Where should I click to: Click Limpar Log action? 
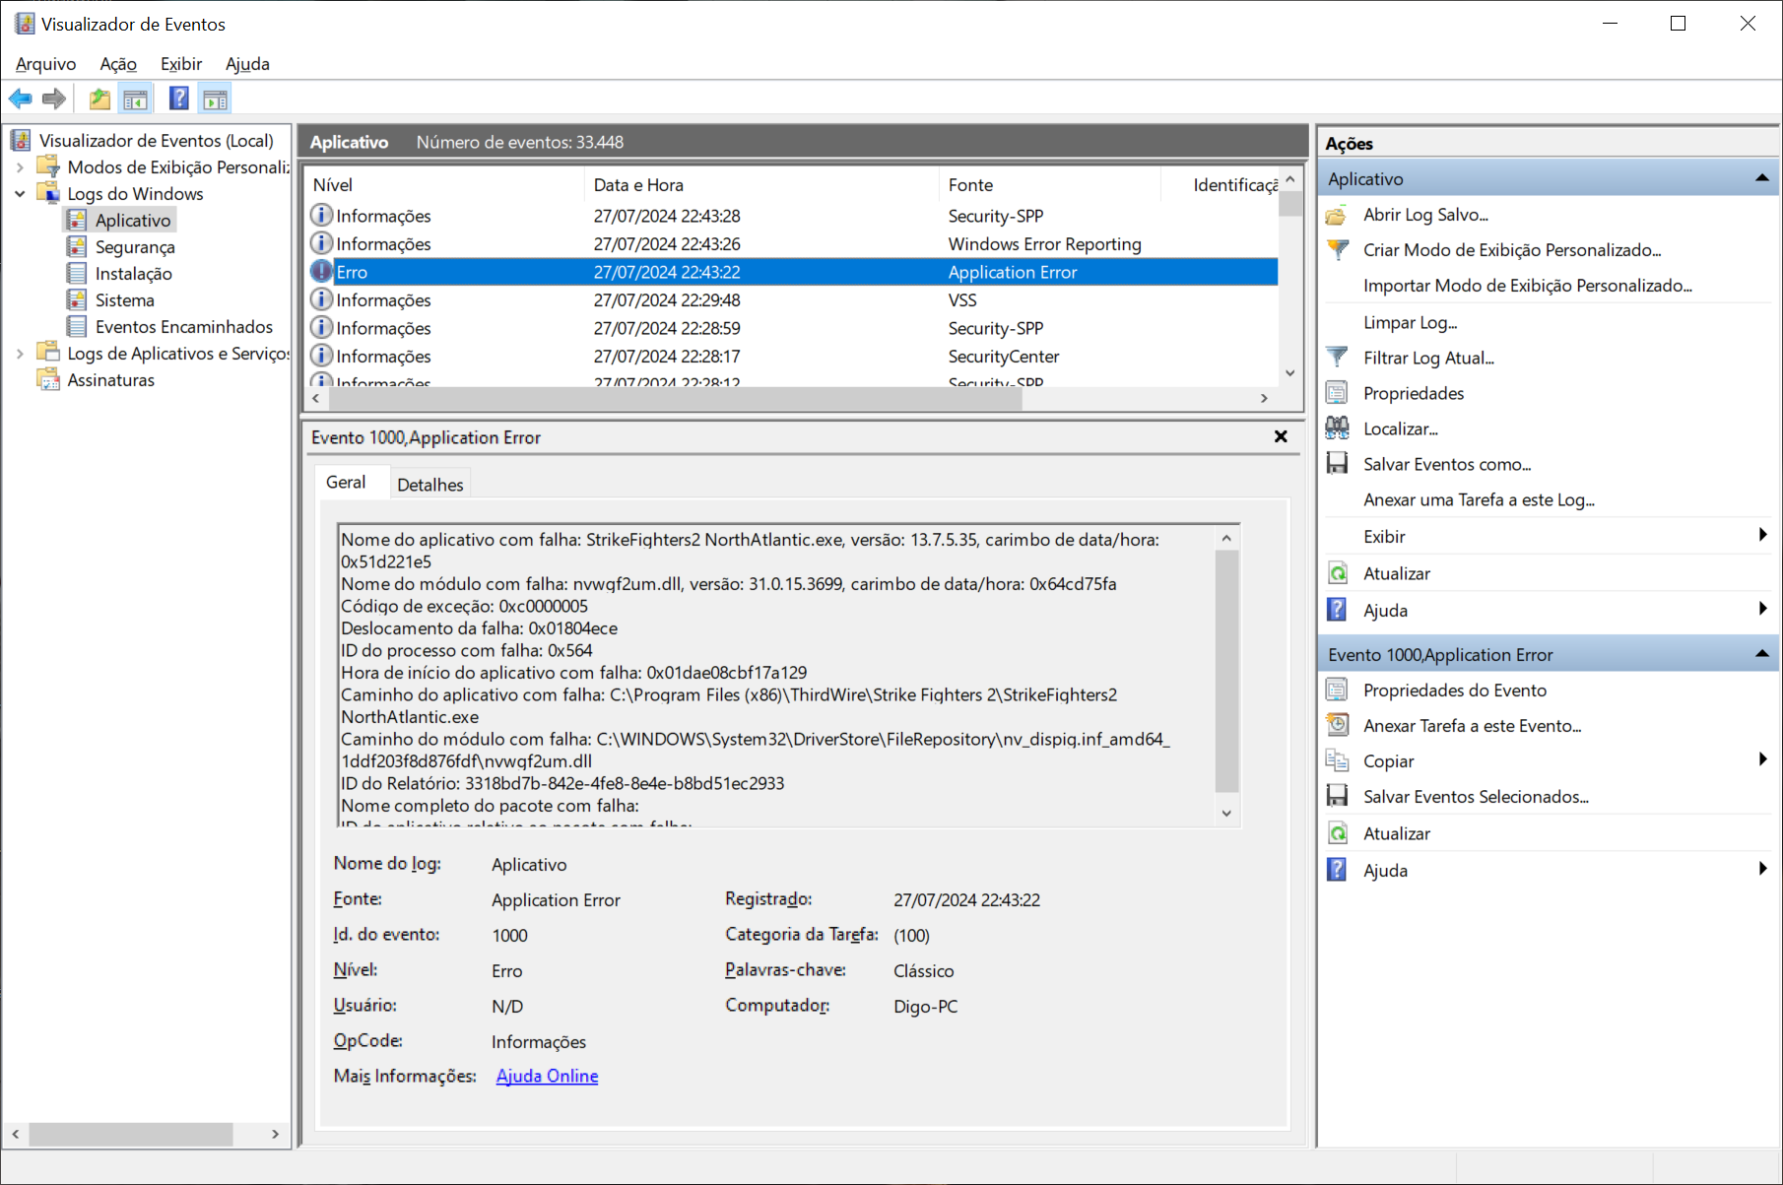point(1410,323)
